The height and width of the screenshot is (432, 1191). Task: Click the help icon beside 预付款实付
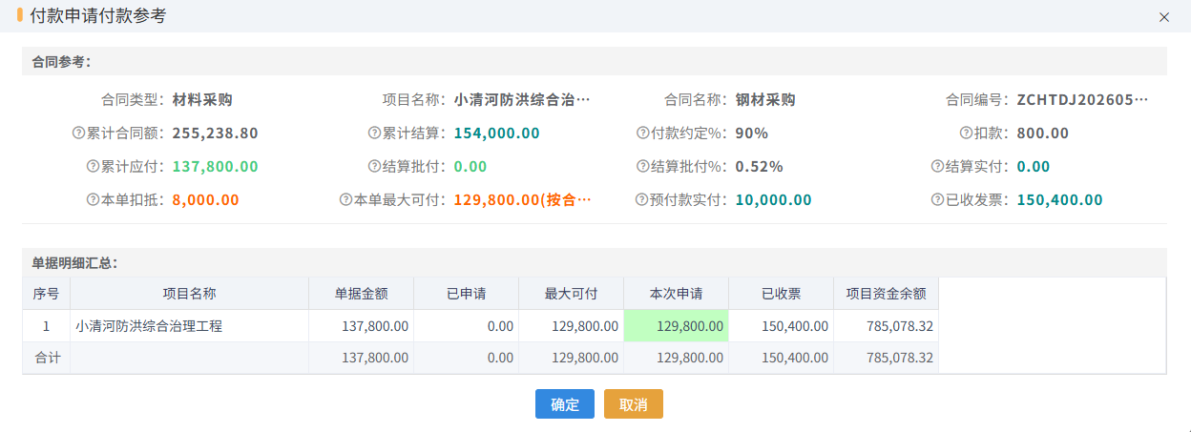(x=643, y=200)
